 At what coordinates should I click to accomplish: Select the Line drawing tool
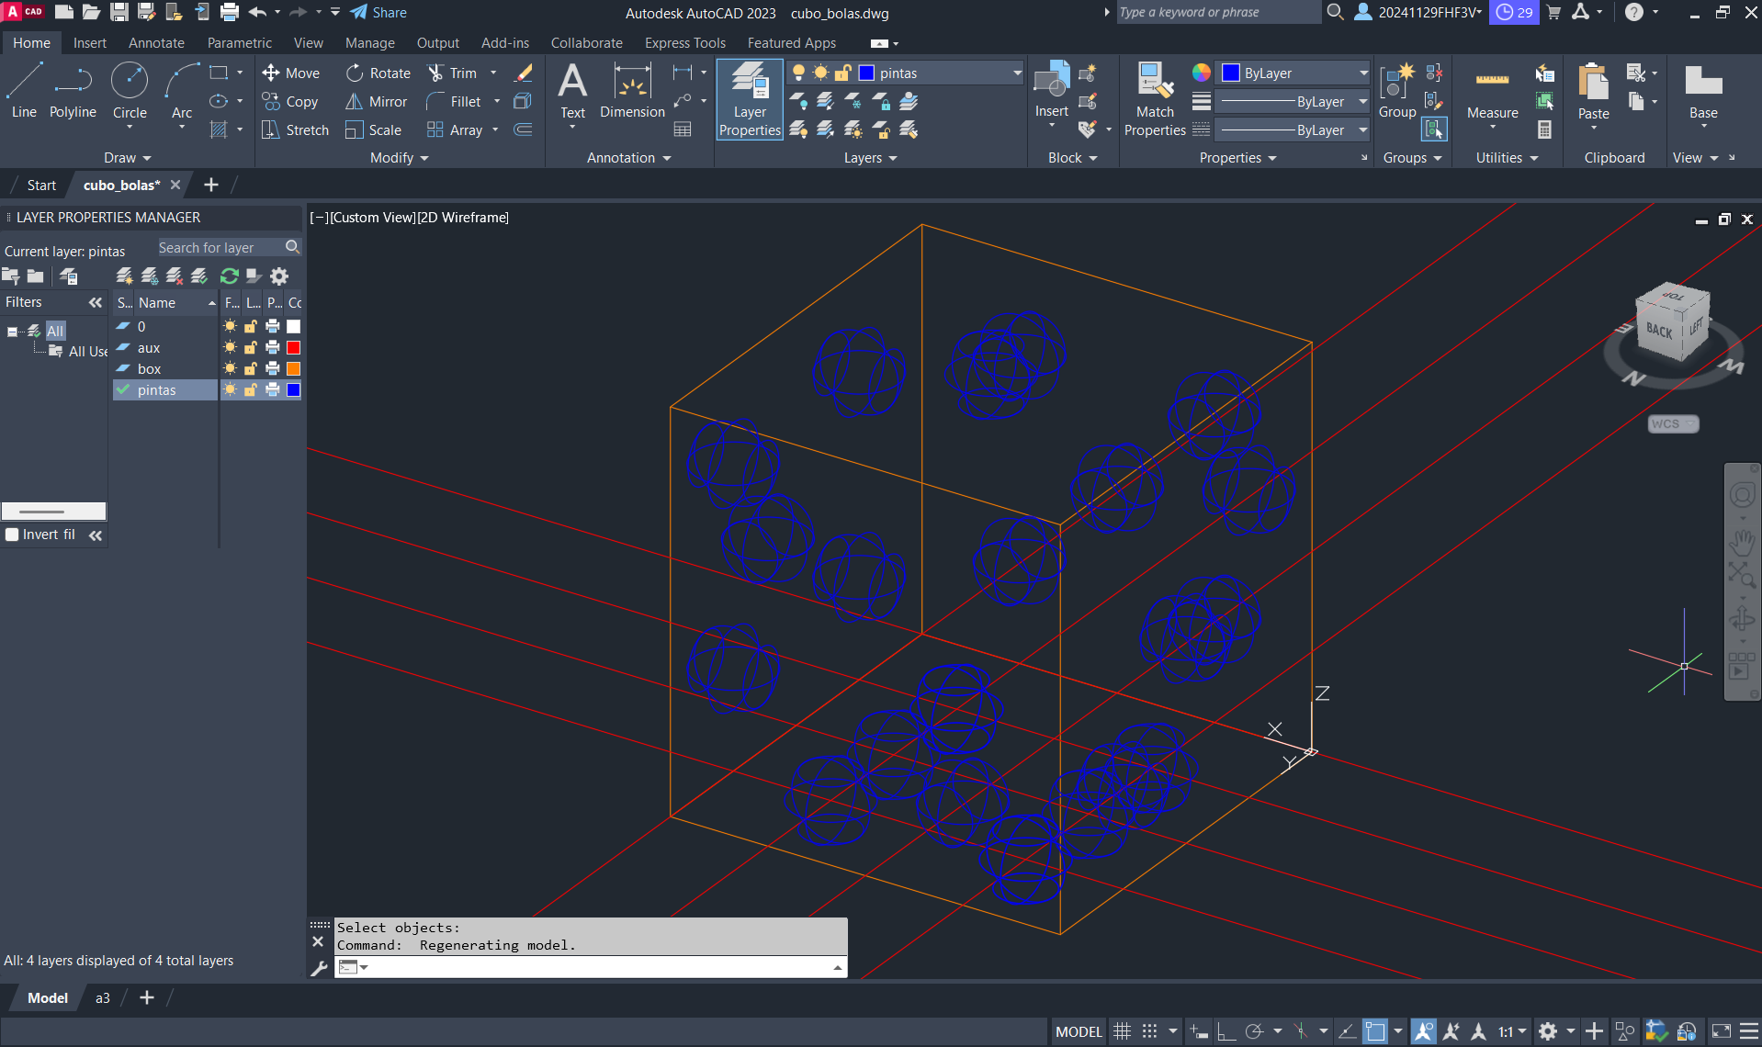click(24, 91)
